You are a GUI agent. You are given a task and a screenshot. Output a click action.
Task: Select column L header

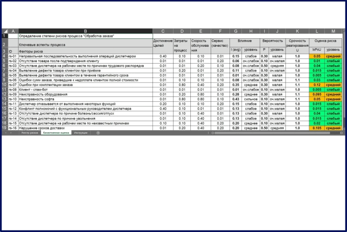click(316, 31)
